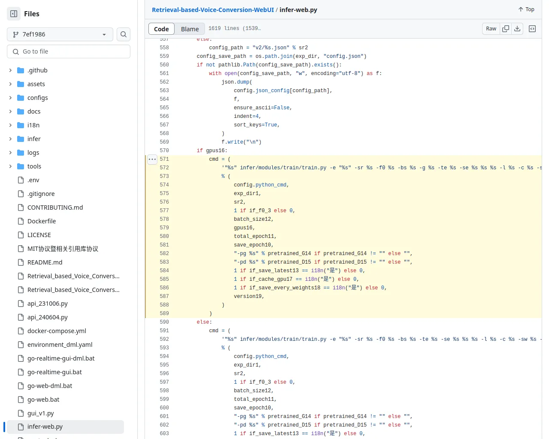The width and height of the screenshot is (549, 439).
Task: Switch to the Code tab
Action: tap(161, 29)
